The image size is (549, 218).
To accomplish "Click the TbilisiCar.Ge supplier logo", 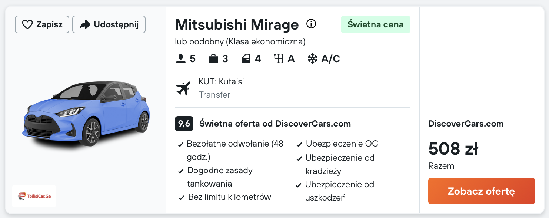I will coord(34,196).
